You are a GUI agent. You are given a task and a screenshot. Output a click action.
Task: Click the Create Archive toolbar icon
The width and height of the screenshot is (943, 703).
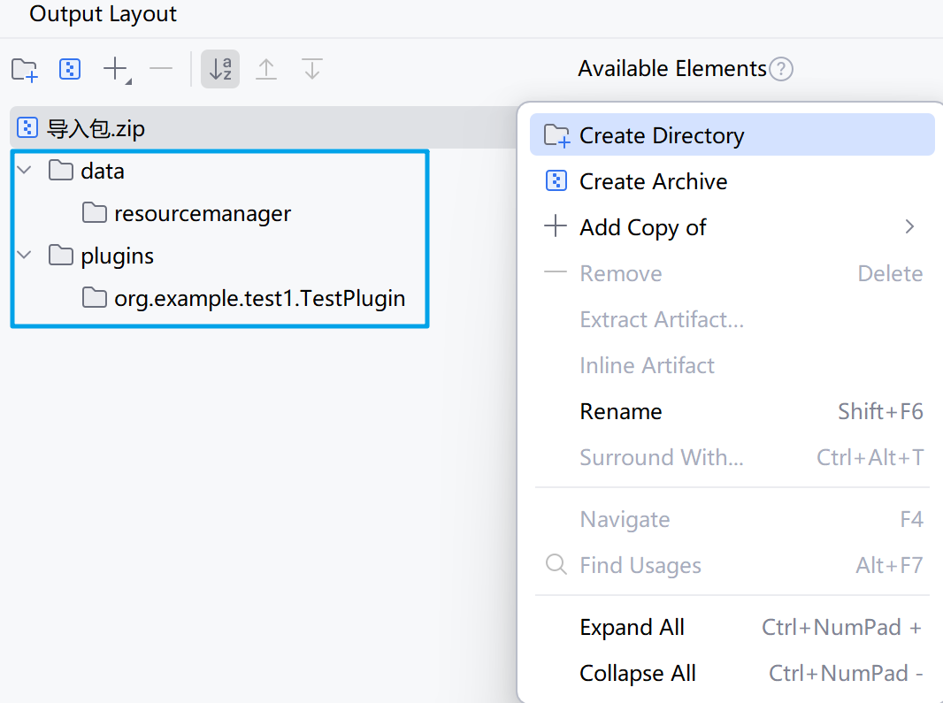[70, 70]
